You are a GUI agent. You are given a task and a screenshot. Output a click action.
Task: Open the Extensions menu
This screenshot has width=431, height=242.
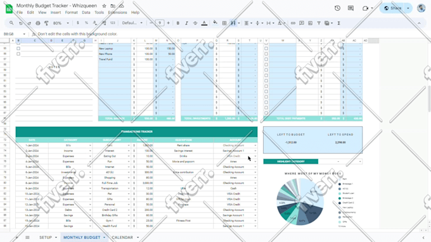click(117, 13)
